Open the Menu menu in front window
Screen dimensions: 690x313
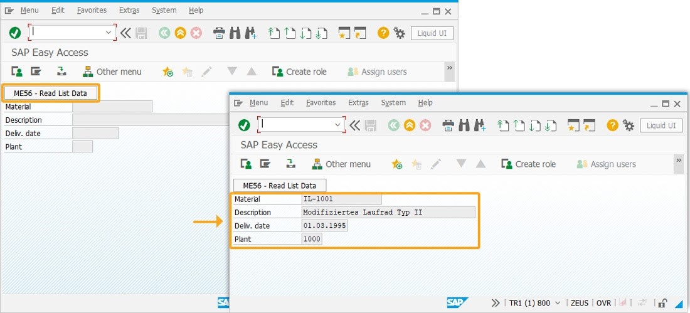(x=258, y=103)
